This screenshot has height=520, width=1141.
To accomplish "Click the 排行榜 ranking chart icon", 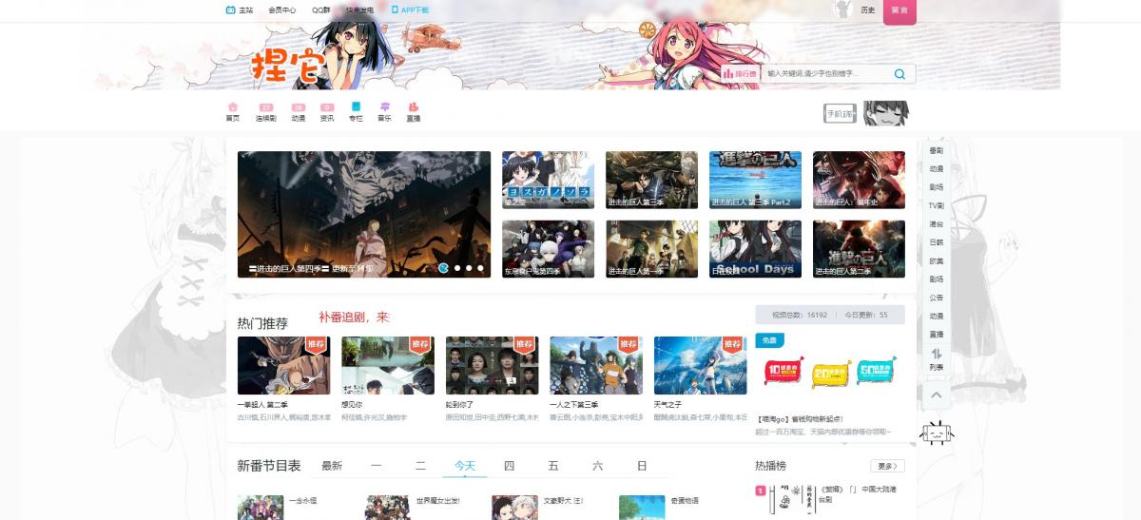I will [x=728, y=74].
